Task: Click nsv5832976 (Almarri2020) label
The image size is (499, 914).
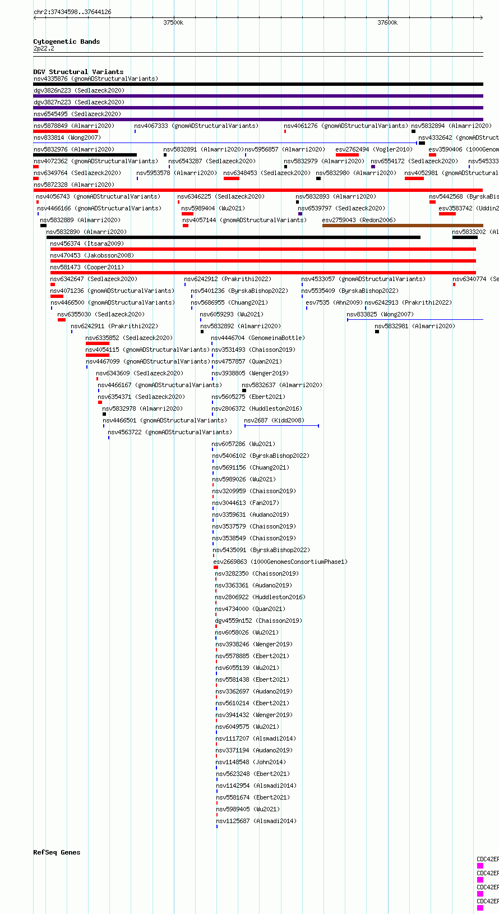Action: click(x=74, y=149)
